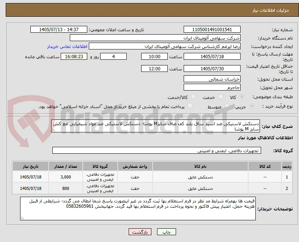This screenshot has width=299, height=242.
Task: Select the خدمت radio button
Action: pyautogui.click(x=220, y=97)
